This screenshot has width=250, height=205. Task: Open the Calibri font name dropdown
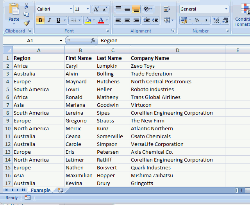point(71,9)
